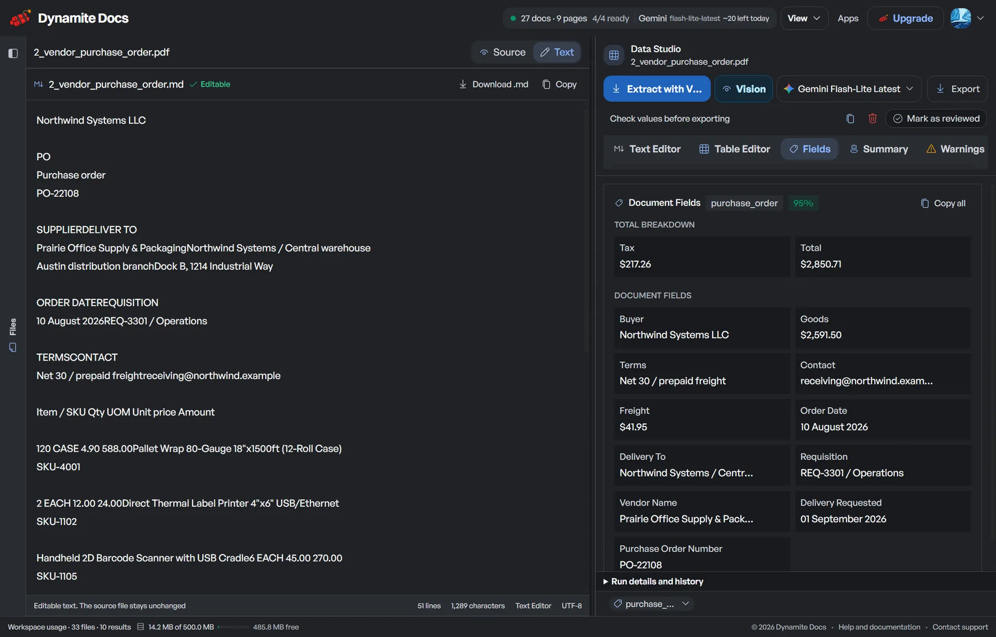Click Extract with V... button
Screen dimensions: 996x637
click(x=657, y=89)
